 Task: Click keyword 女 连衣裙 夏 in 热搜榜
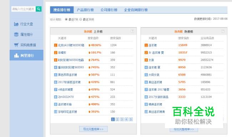(x=156, y=53)
